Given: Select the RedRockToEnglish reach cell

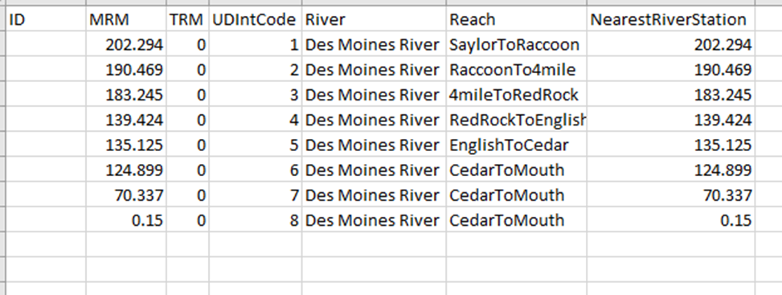Looking at the screenshot, I should coord(516,120).
